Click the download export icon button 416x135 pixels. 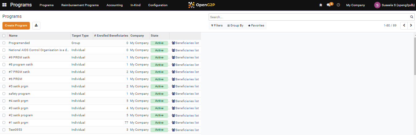36,26
